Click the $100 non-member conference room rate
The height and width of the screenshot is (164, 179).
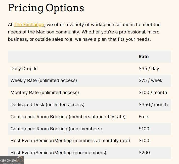144,129
